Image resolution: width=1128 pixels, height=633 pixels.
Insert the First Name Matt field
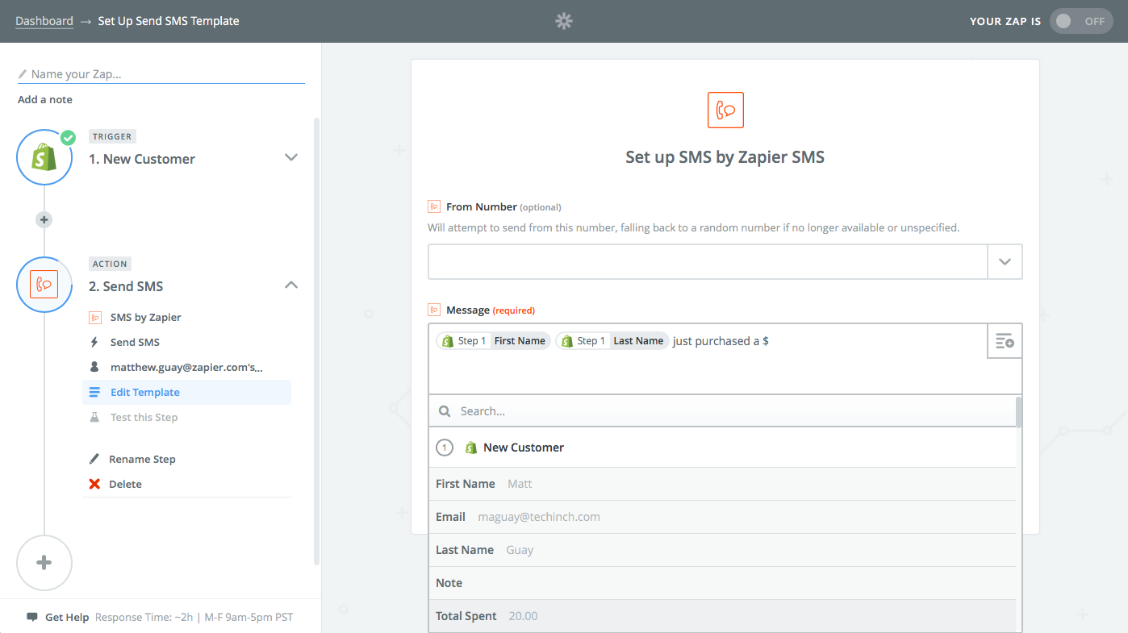click(722, 484)
